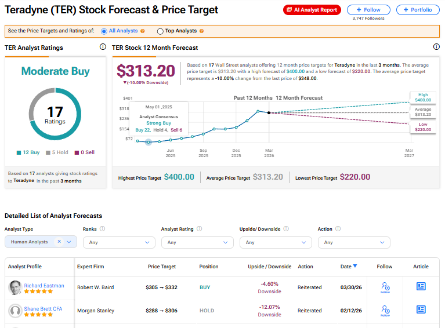
Task: Select the Top Analysts radio option
Action: (x=160, y=31)
